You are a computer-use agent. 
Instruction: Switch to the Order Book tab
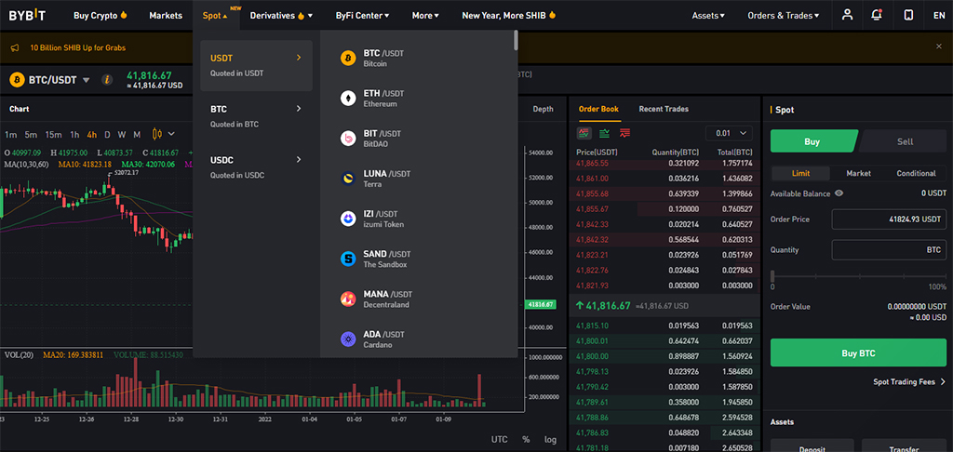tap(598, 109)
